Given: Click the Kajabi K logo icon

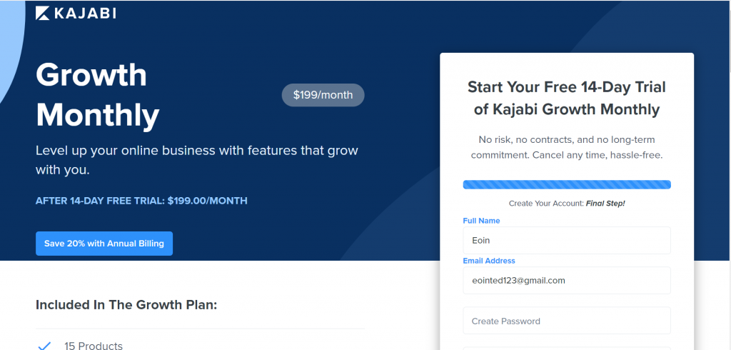Looking at the screenshot, I should tap(42, 14).
